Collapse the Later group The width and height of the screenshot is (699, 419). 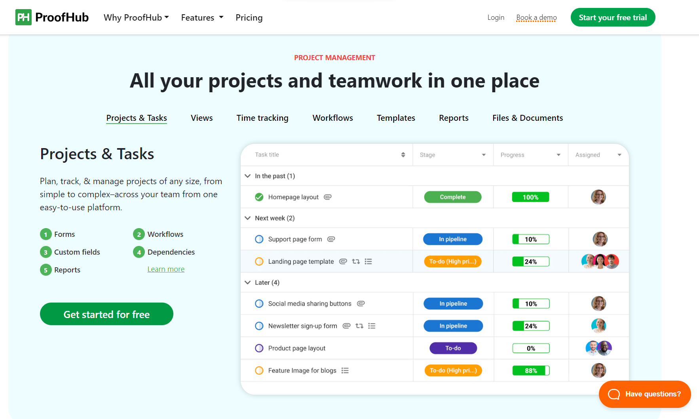pyautogui.click(x=248, y=282)
